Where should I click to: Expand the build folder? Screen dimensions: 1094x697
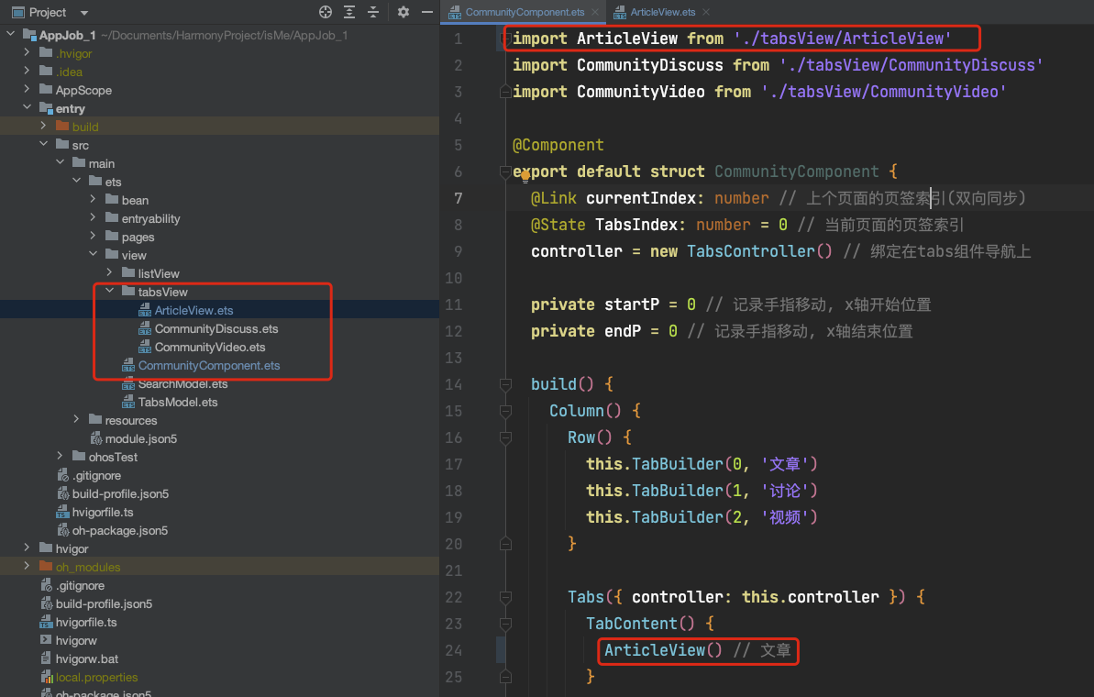pos(43,126)
